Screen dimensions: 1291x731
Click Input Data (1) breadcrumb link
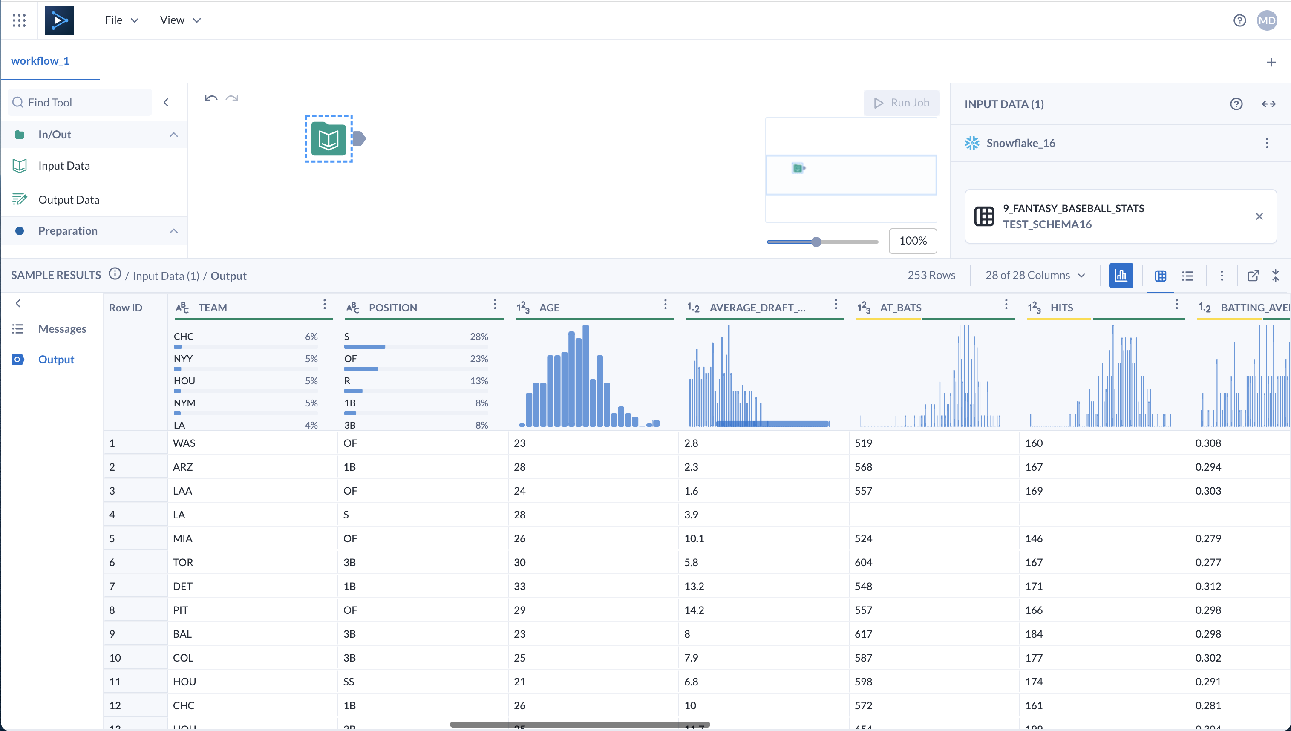tap(166, 276)
